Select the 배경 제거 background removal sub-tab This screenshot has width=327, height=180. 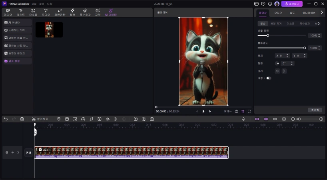tap(276, 24)
